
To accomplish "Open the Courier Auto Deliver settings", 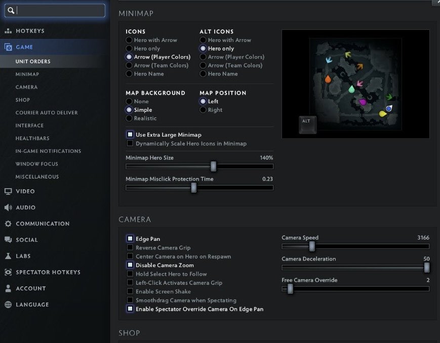I will pos(46,112).
